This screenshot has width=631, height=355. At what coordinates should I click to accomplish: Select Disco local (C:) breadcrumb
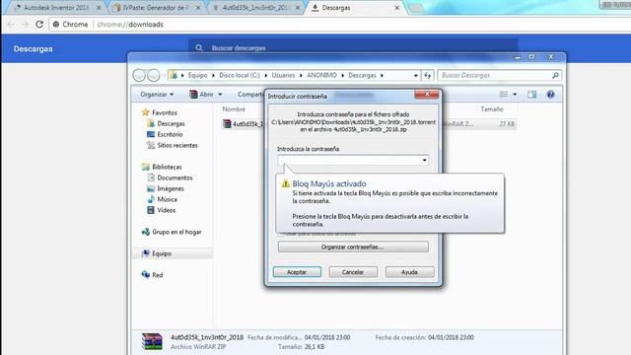[240, 75]
